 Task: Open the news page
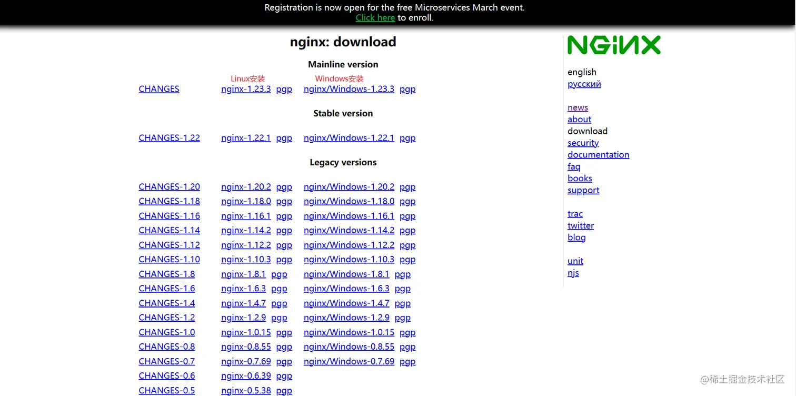point(578,107)
